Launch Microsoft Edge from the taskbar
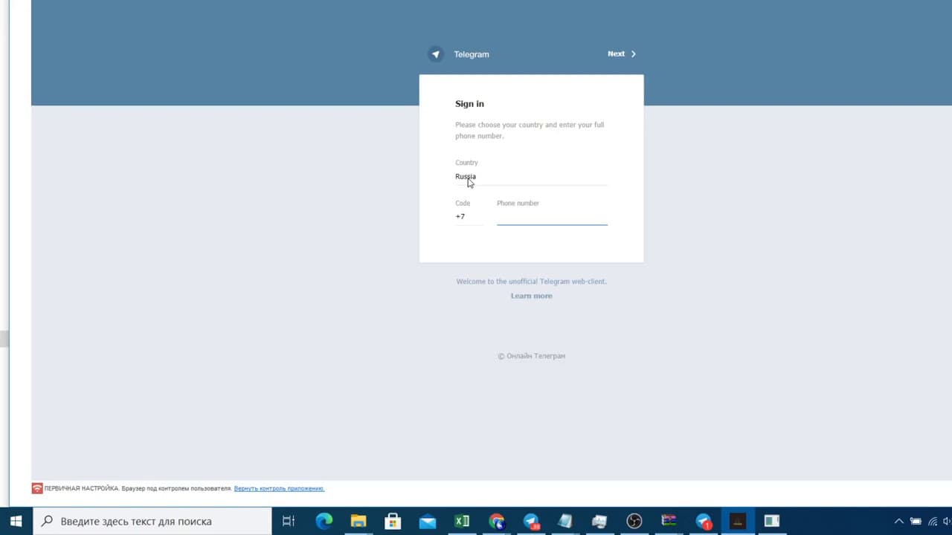The image size is (952, 535). (x=324, y=521)
